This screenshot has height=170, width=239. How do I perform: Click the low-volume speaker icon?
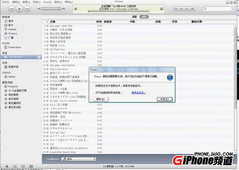(39, 9)
